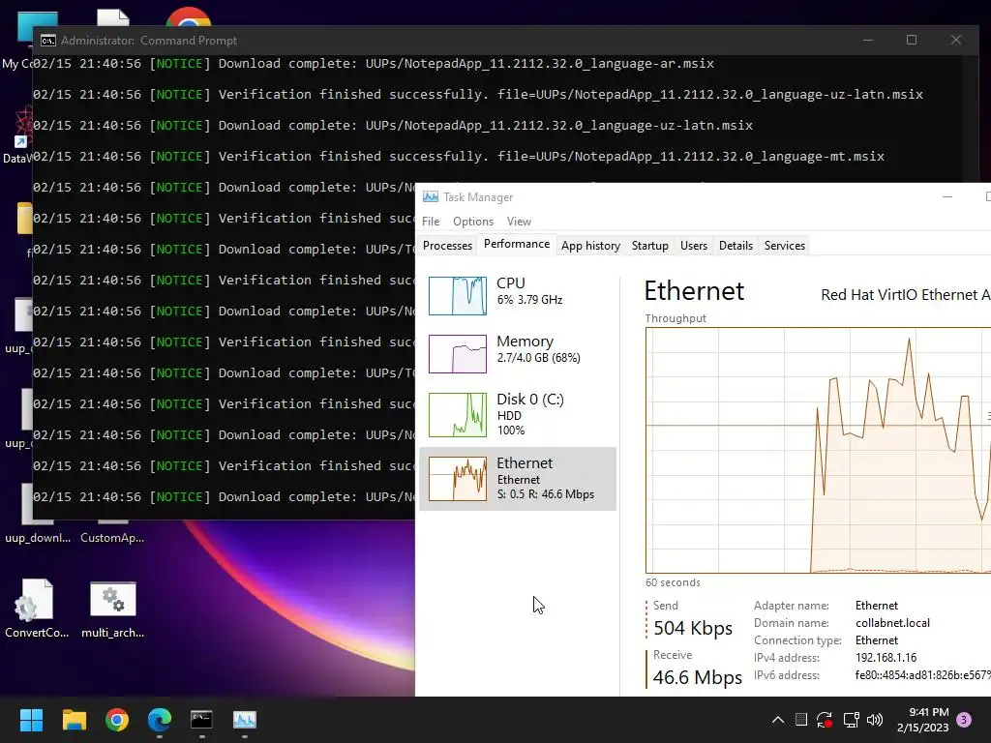
Task: Switch to the Users tab
Action: click(x=693, y=245)
